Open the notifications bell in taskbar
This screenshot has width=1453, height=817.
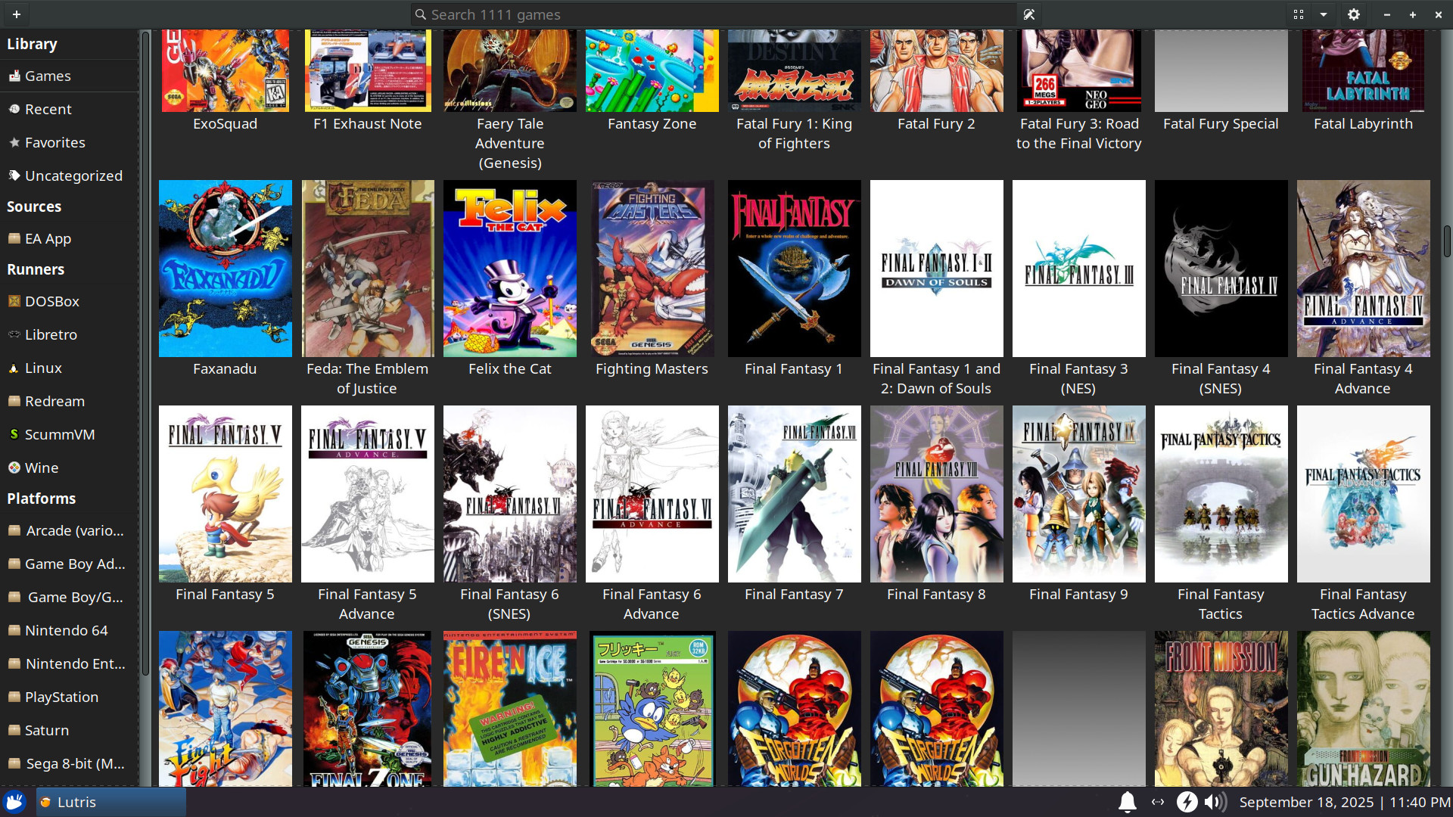pos(1127,802)
